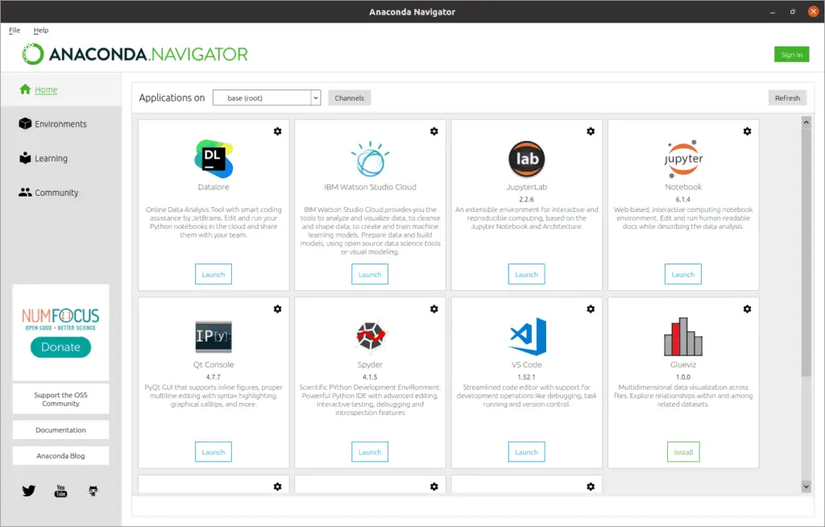Click the green Donate button

[x=60, y=346]
